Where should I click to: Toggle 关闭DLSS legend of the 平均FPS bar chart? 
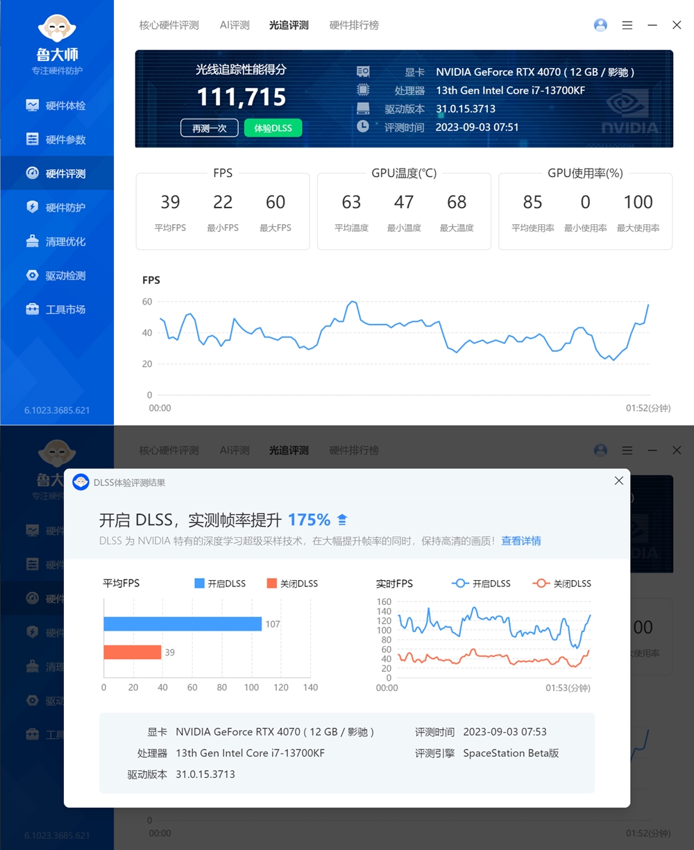click(292, 584)
